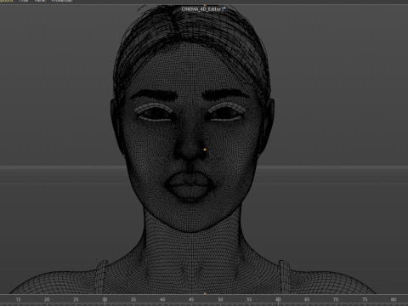Screen dimensions: 408x306
Task: Open the viewport ProRender menu
Action: tap(62, 1)
